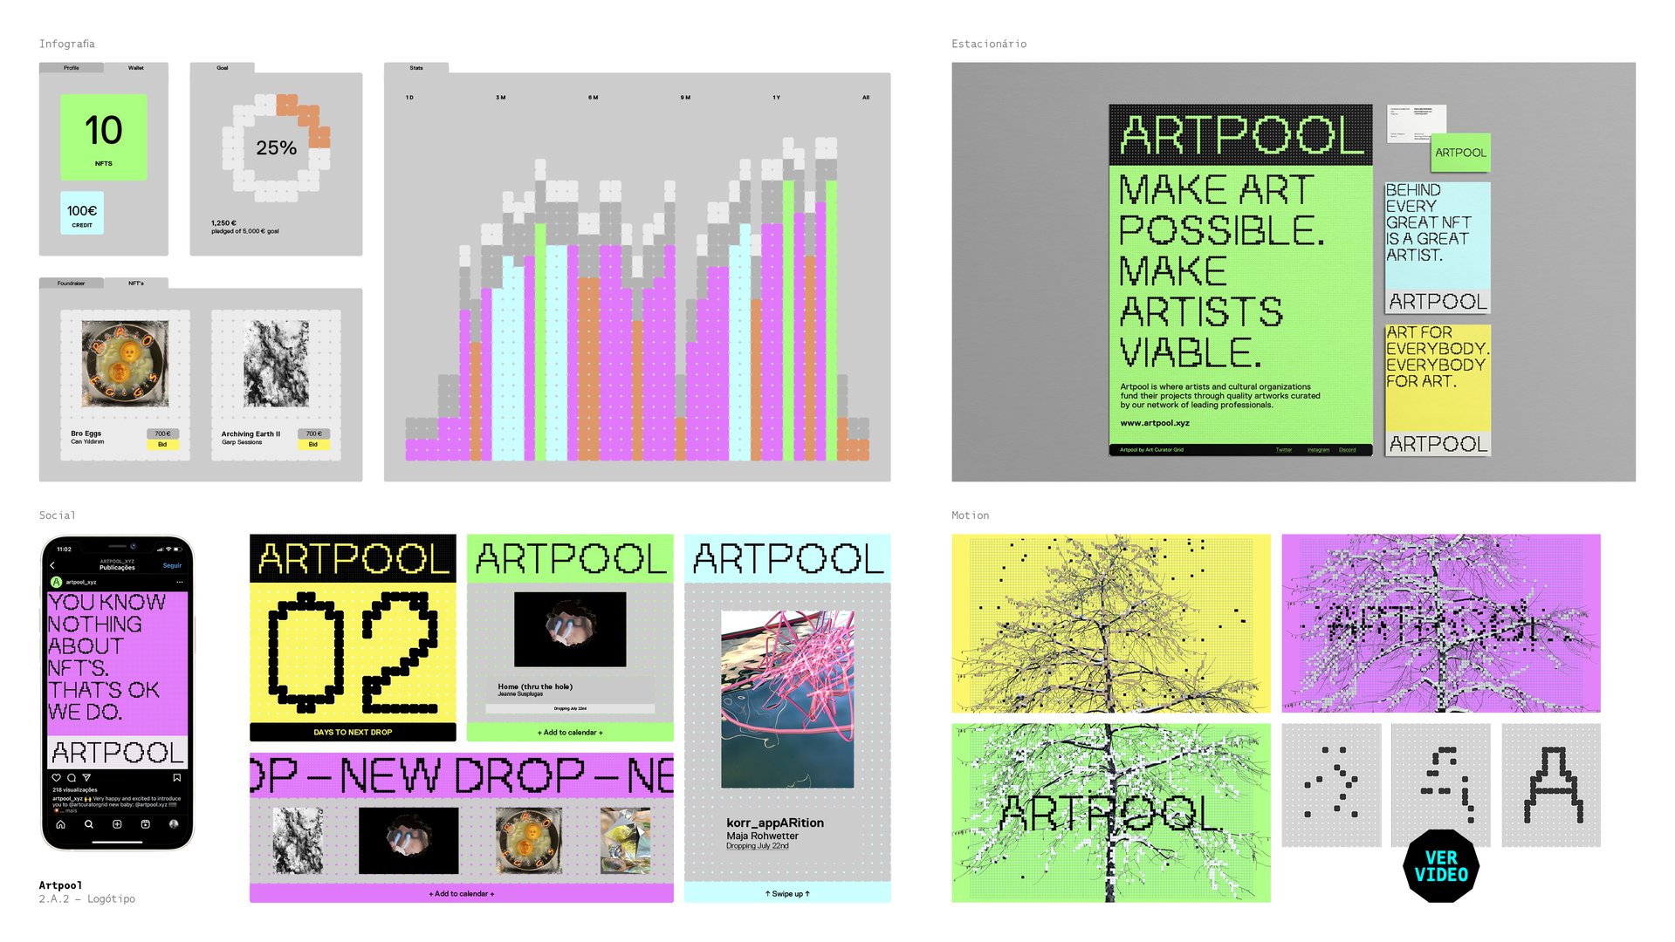Viewport: 1675px width, 942px height.
Task: Tap the Seguir follow button
Action: point(172,565)
